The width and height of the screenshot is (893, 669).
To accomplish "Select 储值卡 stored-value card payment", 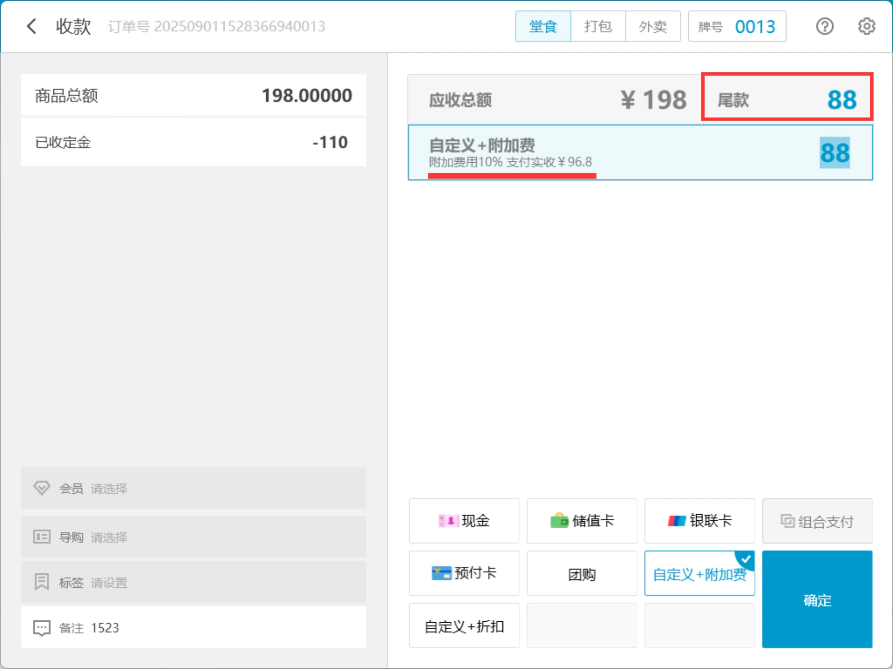I will coord(582,521).
